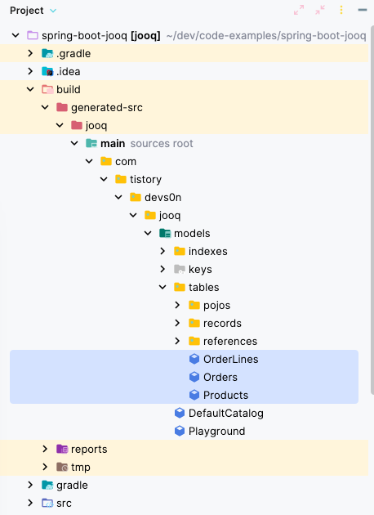Screen dimensions: 374x515
Task: Click the Orders class icon
Action: (x=194, y=377)
